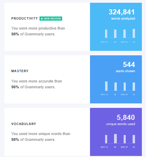Click the MASTERY heading
Screen dimensions: 146x157
click(20, 71)
